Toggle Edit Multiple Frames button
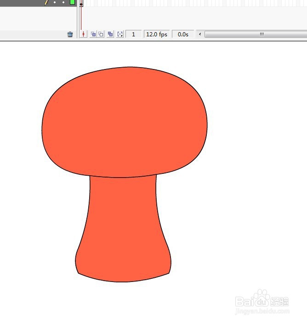The image size is (307, 322). click(x=110, y=34)
